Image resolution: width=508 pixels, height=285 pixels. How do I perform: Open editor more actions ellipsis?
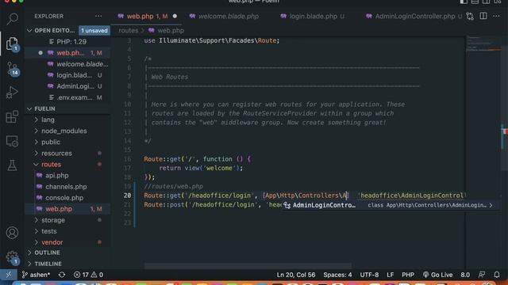click(x=496, y=16)
